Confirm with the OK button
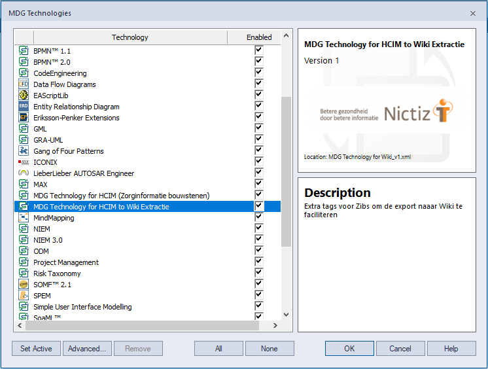The width and height of the screenshot is (488, 369). (349, 349)
